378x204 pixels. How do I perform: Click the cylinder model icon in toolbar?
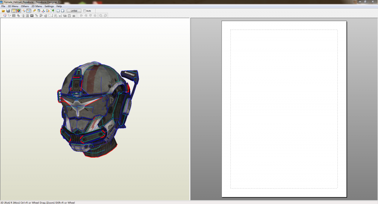[38, 11]
